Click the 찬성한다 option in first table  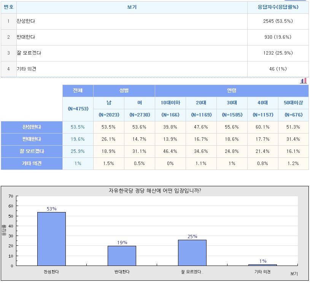26,21
